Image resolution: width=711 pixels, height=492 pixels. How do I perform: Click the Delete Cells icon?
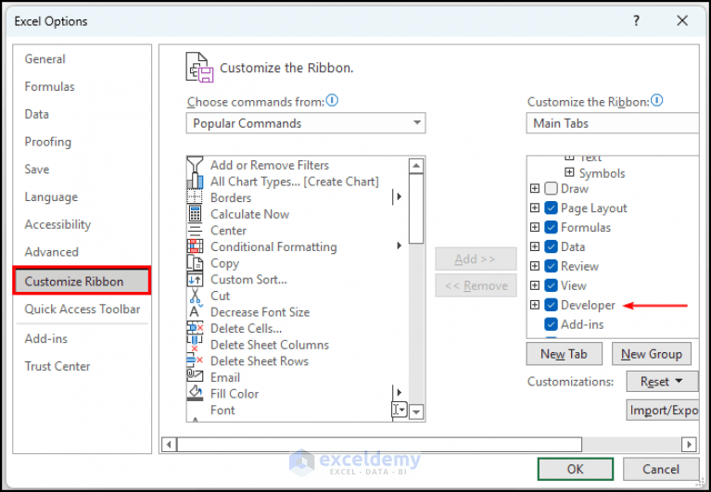pyautogui.click(x=195, y=328)
